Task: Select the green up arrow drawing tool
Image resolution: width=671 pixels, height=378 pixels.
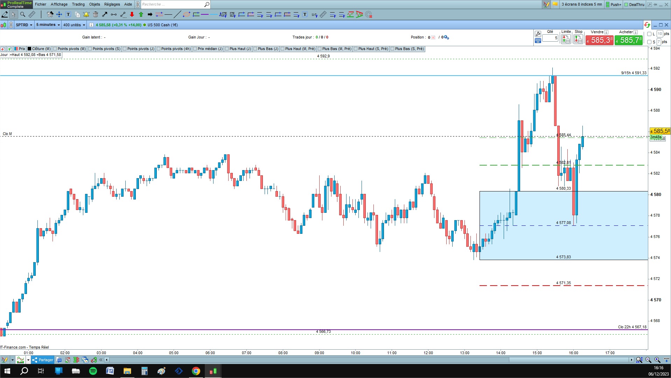Action: [x=141, y=14]
